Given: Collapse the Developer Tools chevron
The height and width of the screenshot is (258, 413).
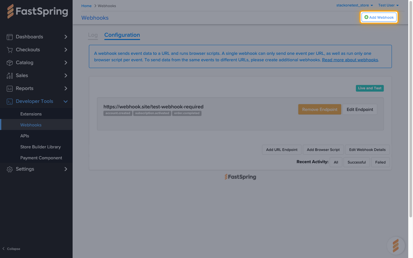Looking at the screenshot, I should pyautogui.click(x=66, y=101).
